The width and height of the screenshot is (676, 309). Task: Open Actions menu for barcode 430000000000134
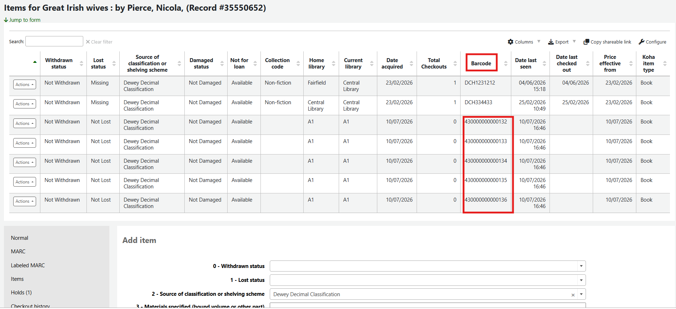pos(25,162)
